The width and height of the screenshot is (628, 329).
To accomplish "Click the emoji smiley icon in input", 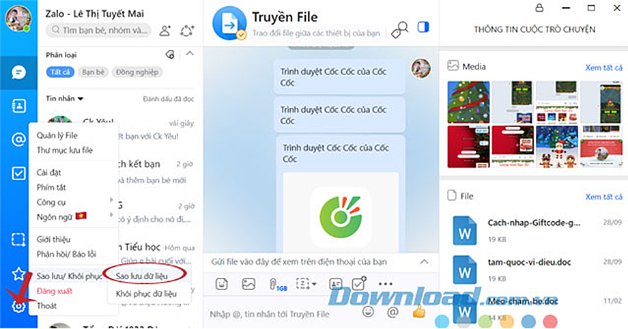I will click(368, 311).
